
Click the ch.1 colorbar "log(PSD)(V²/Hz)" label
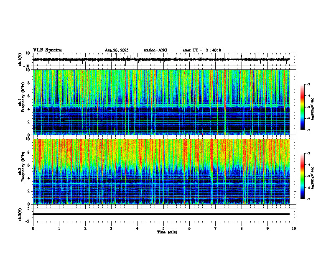(313, 109)
